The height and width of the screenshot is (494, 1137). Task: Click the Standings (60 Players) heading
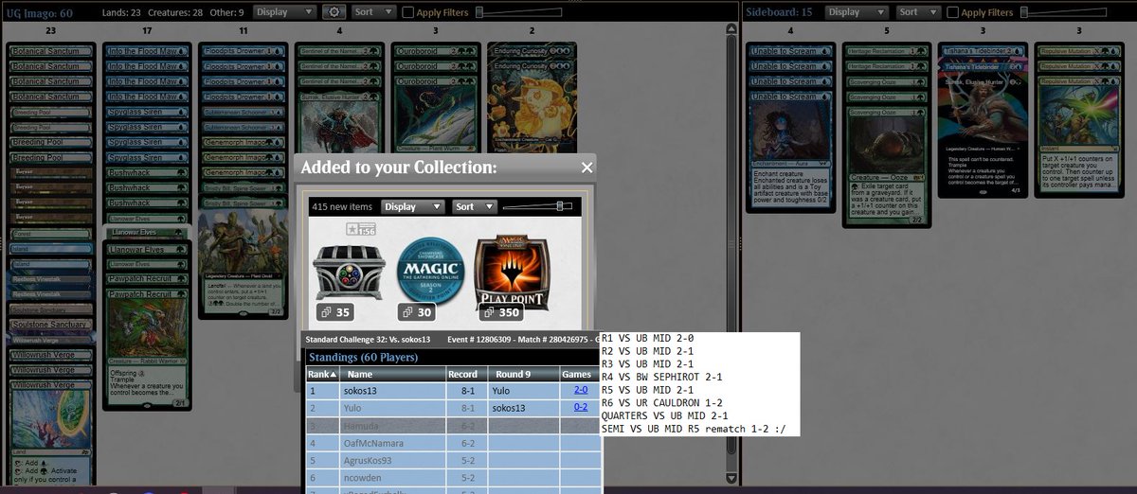[365, 357]
